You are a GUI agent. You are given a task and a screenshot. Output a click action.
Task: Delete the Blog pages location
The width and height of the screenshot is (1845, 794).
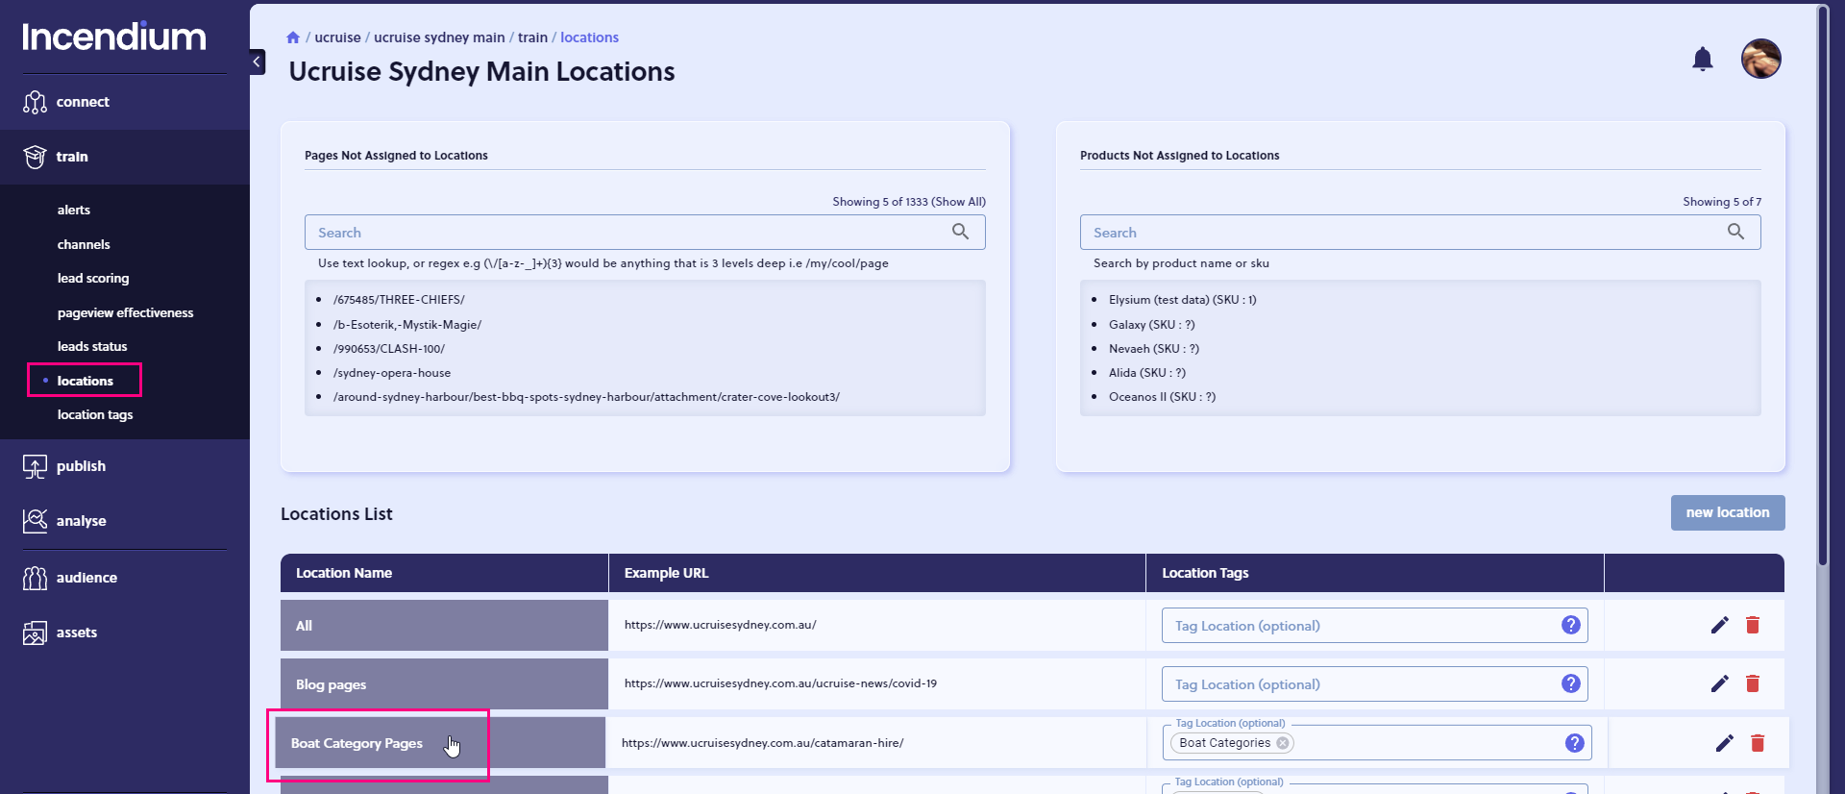point(1752,683)
